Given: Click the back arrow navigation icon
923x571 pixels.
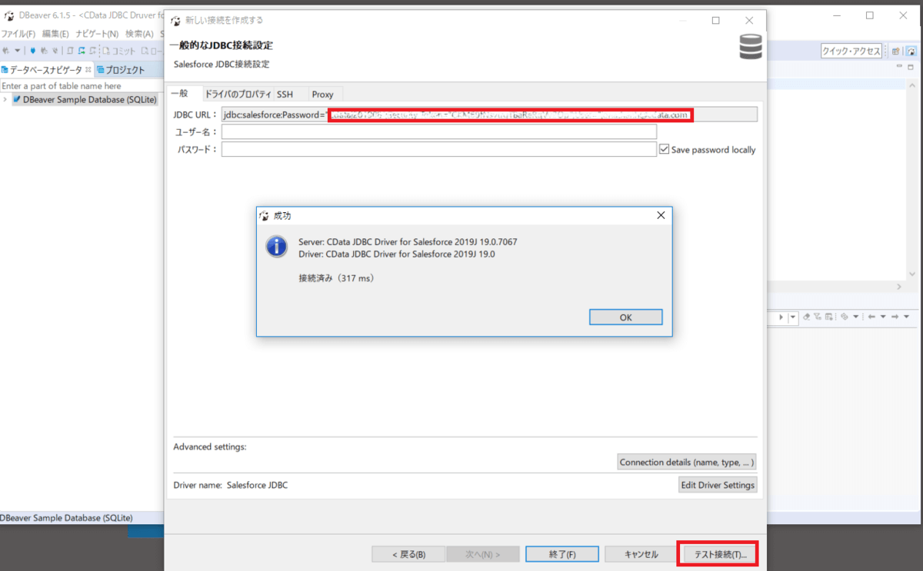Looking at the screenshot, I should (871, 317).
